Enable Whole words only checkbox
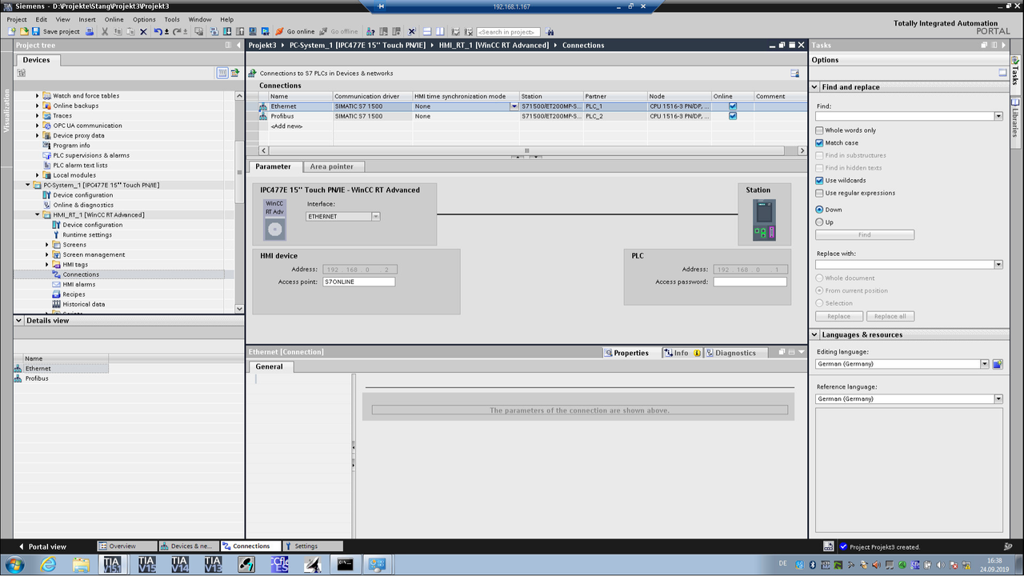Viewport: 1024px width, 576px height. click(x=819, y=130)
